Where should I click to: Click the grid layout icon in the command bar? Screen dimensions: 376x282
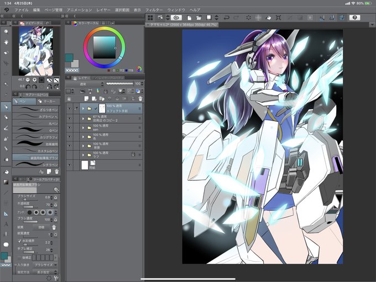[150, 18]
